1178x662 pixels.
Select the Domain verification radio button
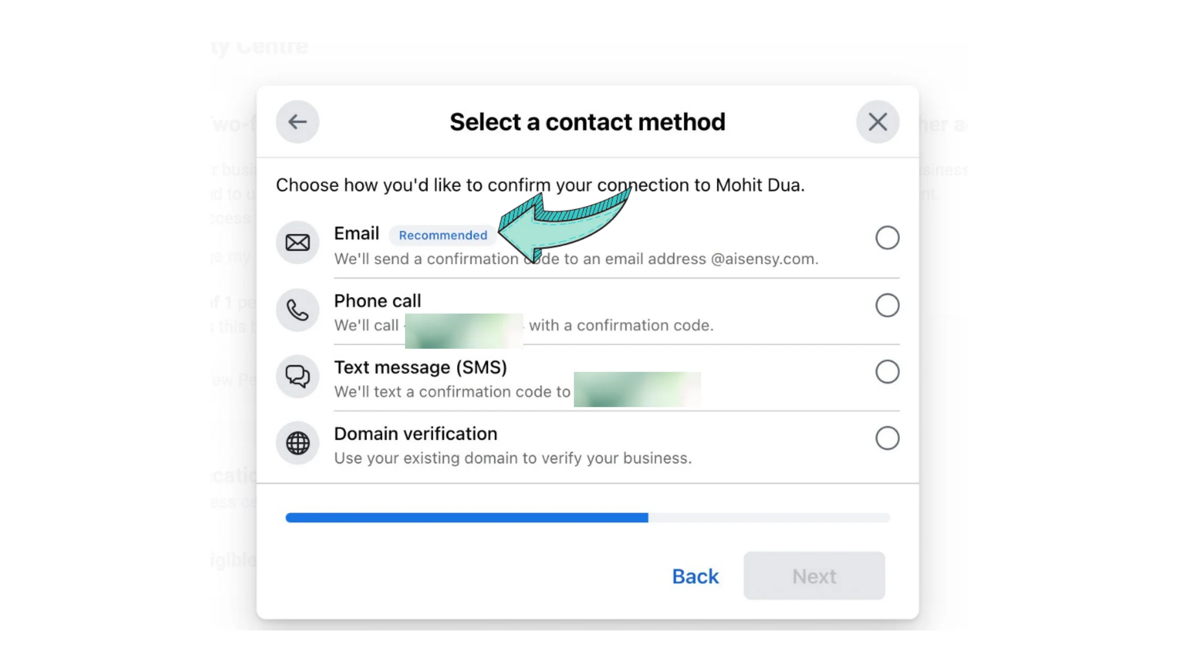(887, 438)
